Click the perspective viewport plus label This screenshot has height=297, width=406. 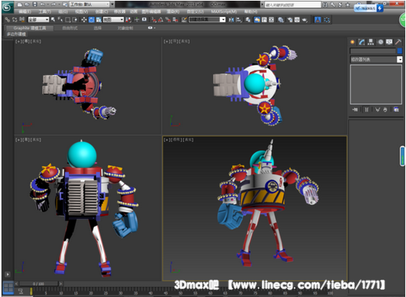pos(167,140)
